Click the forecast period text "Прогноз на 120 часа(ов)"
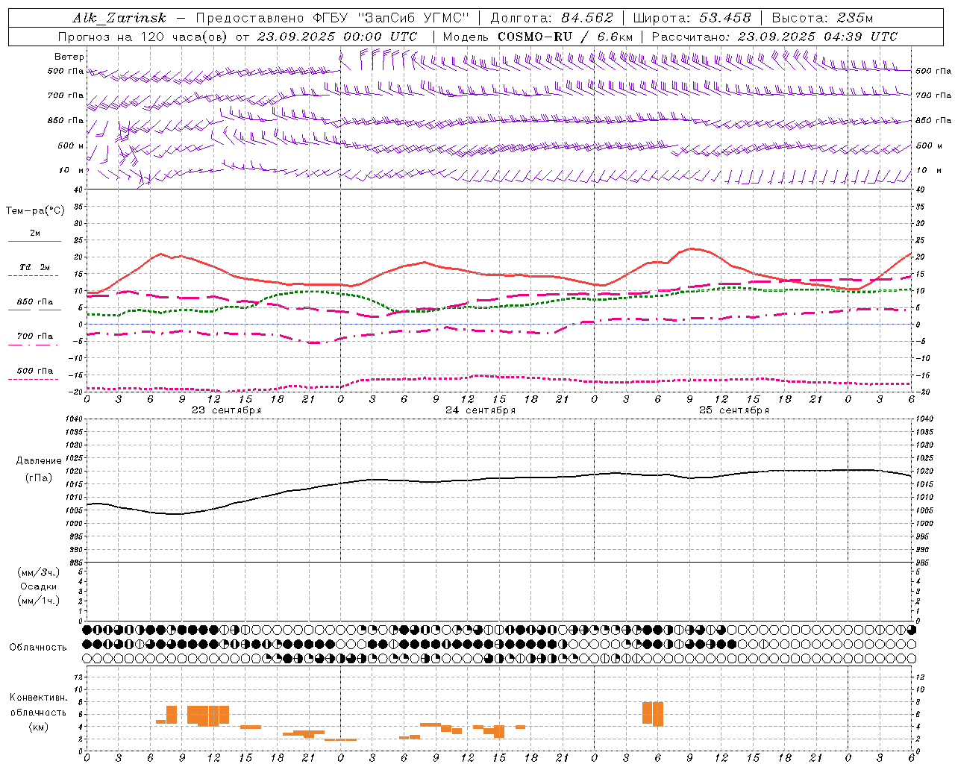 coord(144,37)
